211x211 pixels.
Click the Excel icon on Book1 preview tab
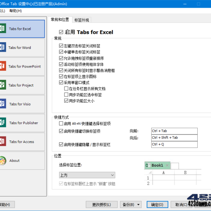coord(148,165)
